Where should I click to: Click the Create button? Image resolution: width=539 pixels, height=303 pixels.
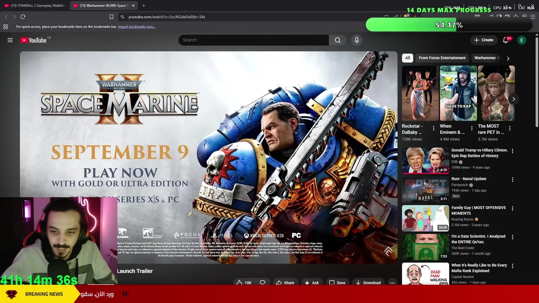(x=483, y=40)
